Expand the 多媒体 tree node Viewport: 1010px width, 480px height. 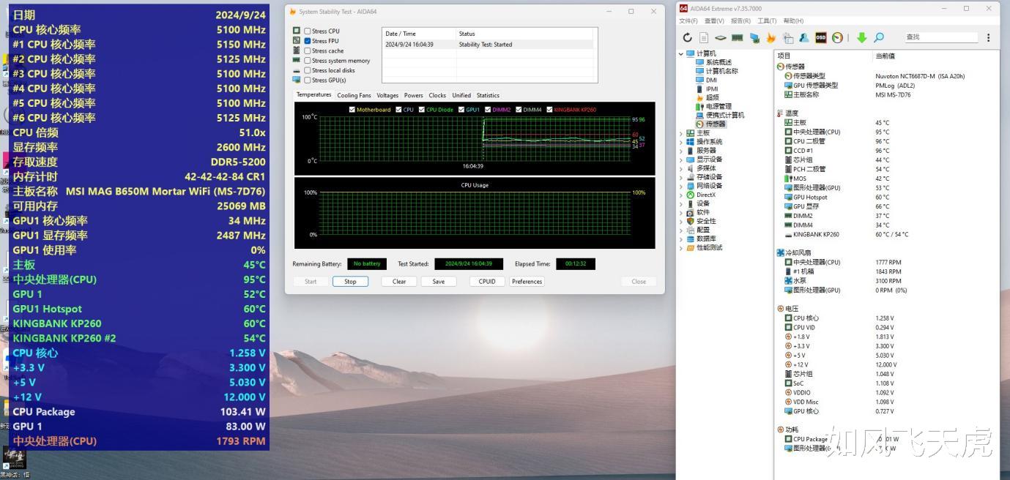click(x=681, y=168)
